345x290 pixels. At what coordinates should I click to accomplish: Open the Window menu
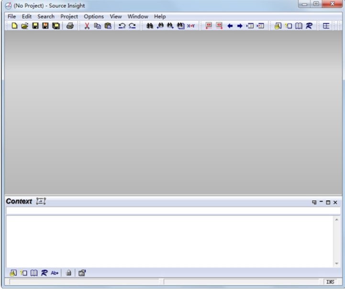tap(138, 16)
